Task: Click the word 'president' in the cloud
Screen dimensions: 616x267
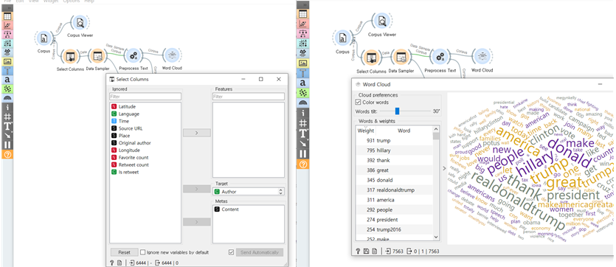Action: [572, 195]
